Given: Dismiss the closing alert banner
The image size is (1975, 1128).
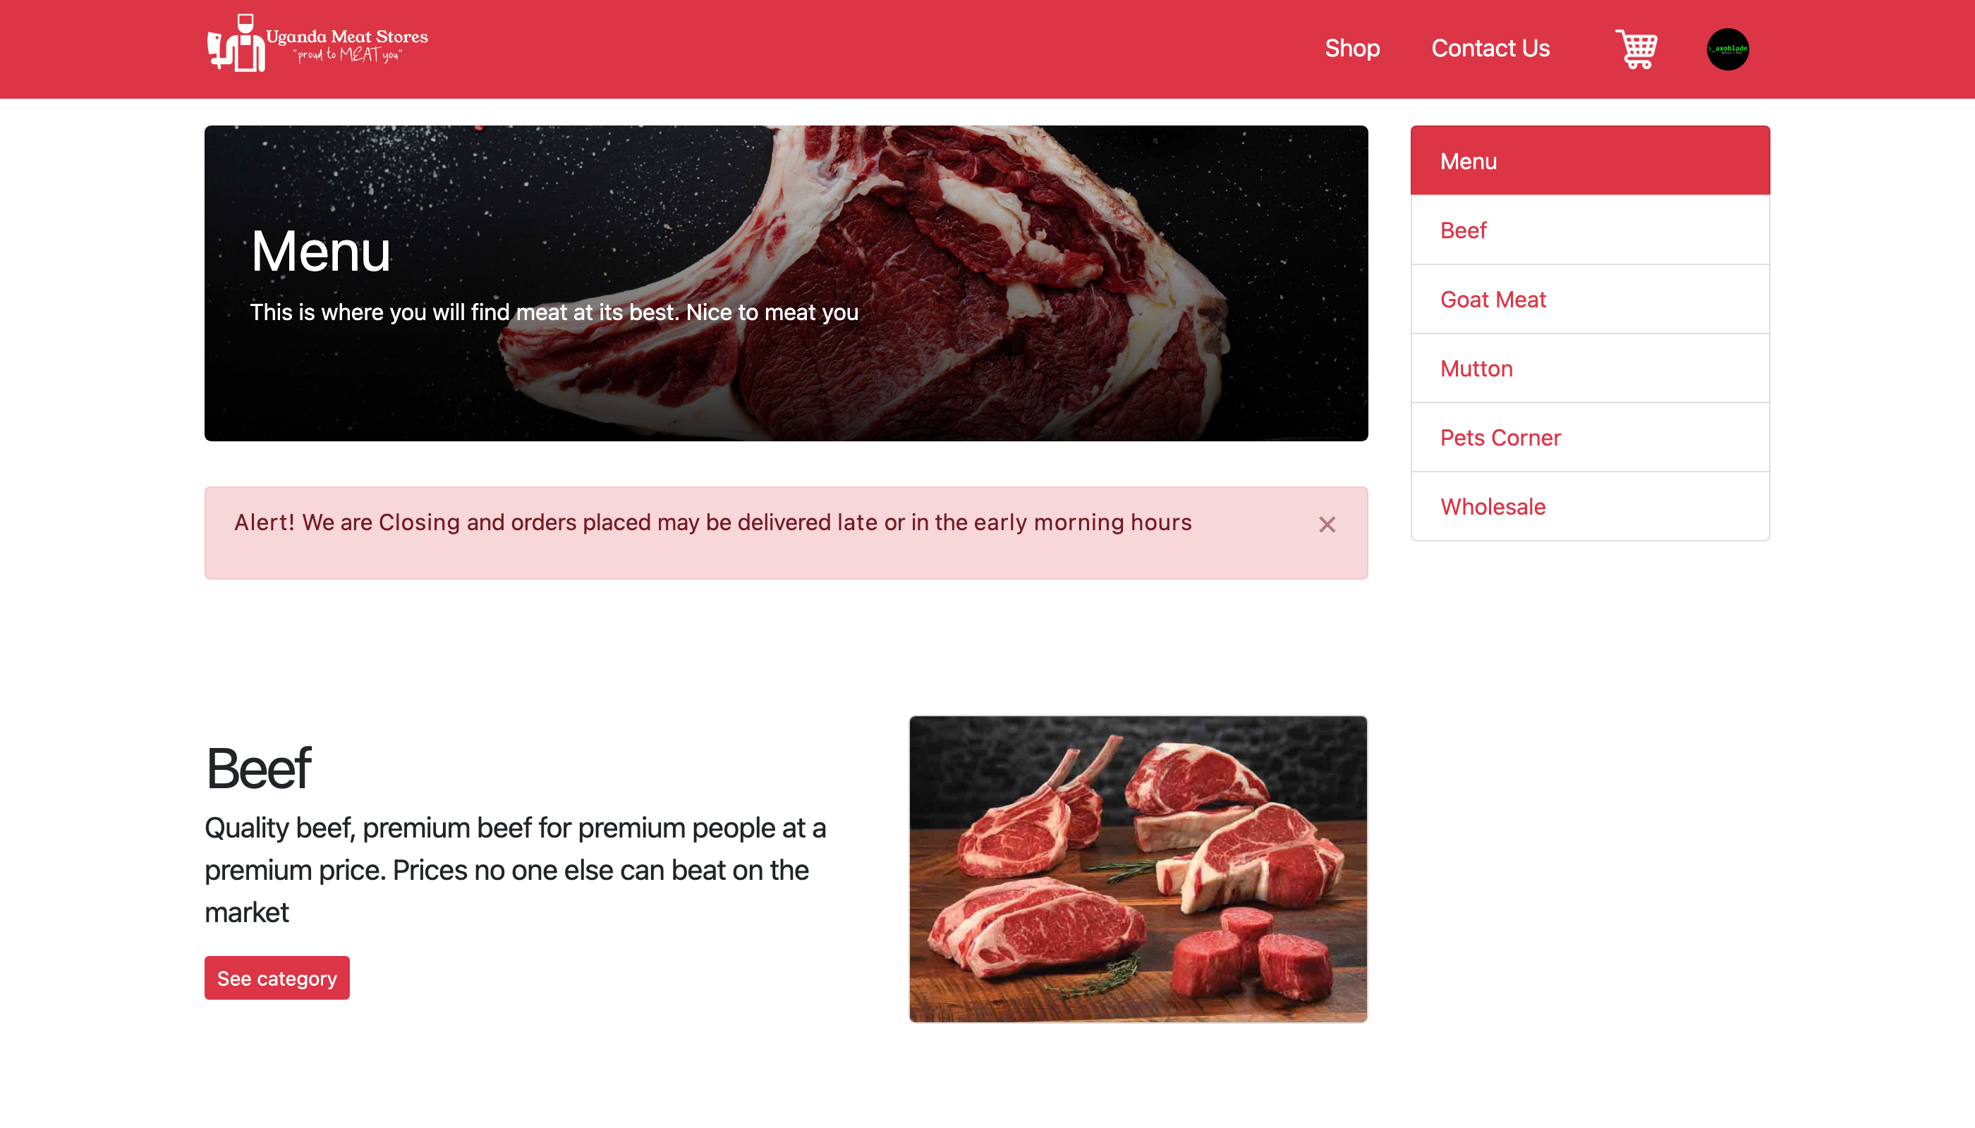Looking at the screenshot, I should coord(1327,525).
